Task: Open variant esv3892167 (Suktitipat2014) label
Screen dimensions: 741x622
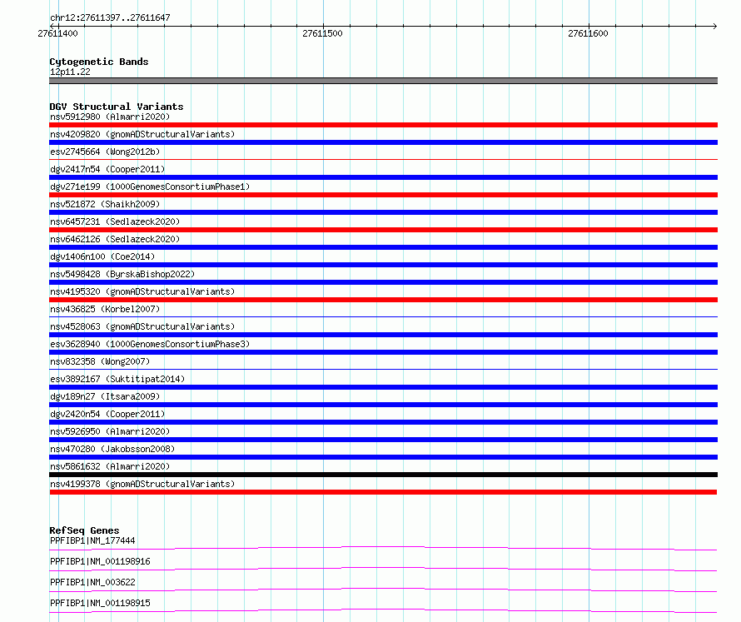Action: pyautogui.click(x=117, y=379)
